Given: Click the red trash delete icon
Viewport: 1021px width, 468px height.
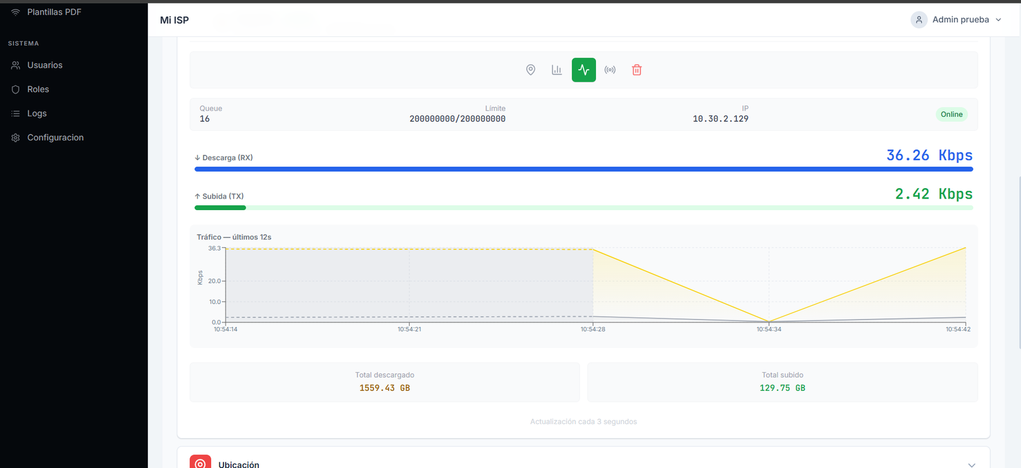Looking at the screenshot, I should point(637,70).
